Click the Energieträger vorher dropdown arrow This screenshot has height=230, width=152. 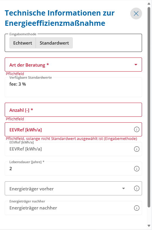click(x=124, y=188)
